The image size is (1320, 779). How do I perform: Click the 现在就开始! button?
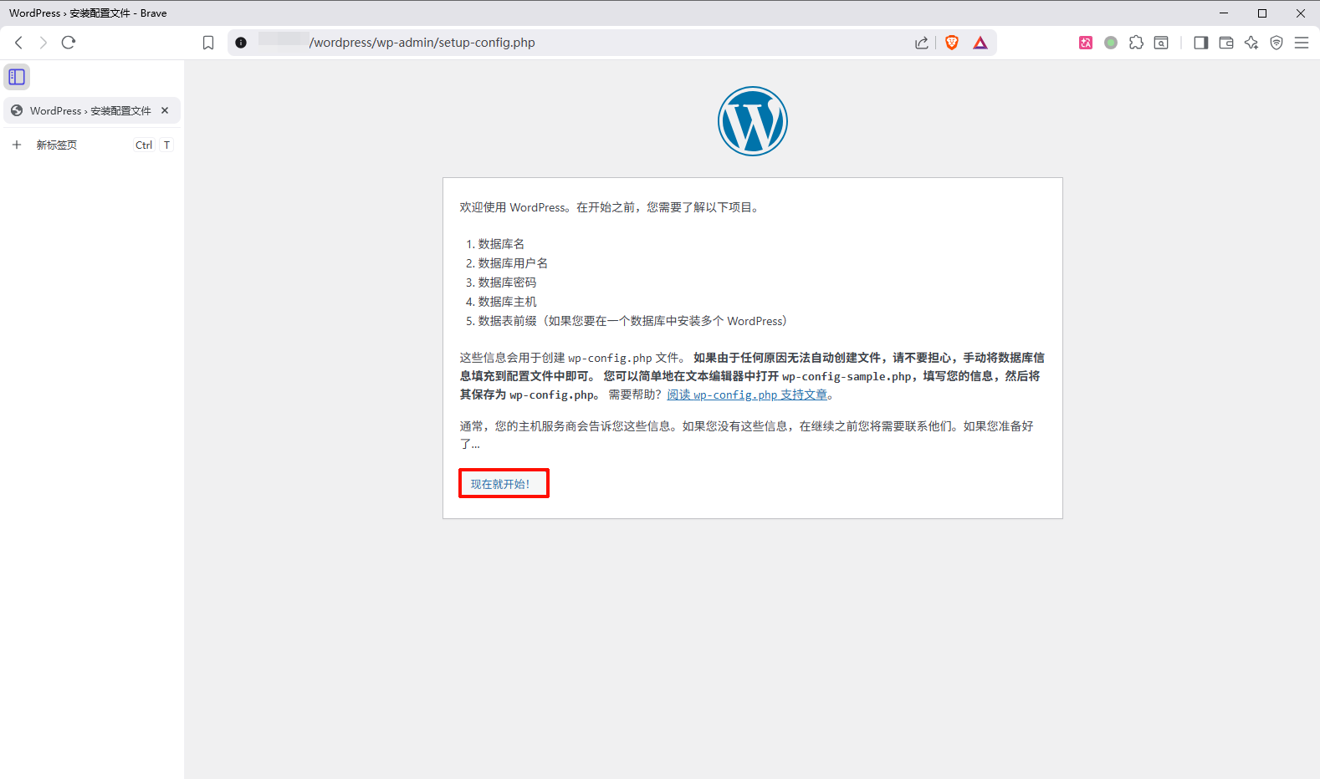point(503,484)
